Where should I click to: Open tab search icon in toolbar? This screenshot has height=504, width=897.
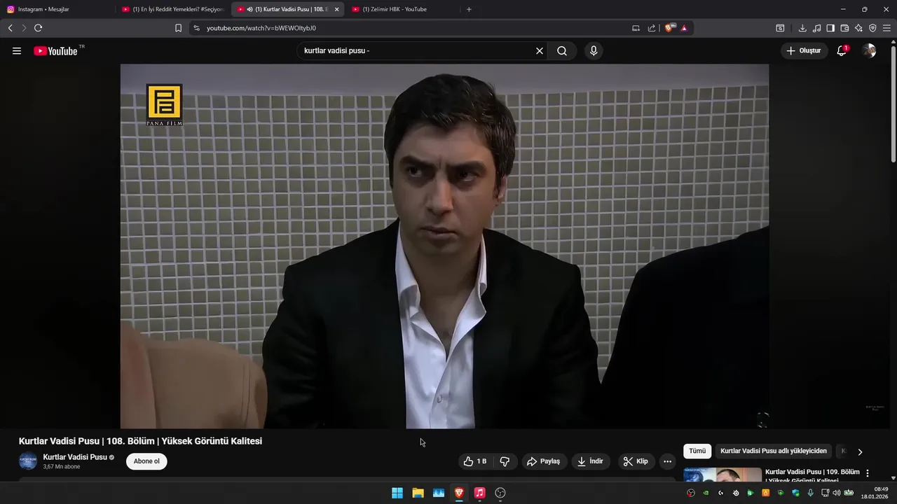pos(780,28)
